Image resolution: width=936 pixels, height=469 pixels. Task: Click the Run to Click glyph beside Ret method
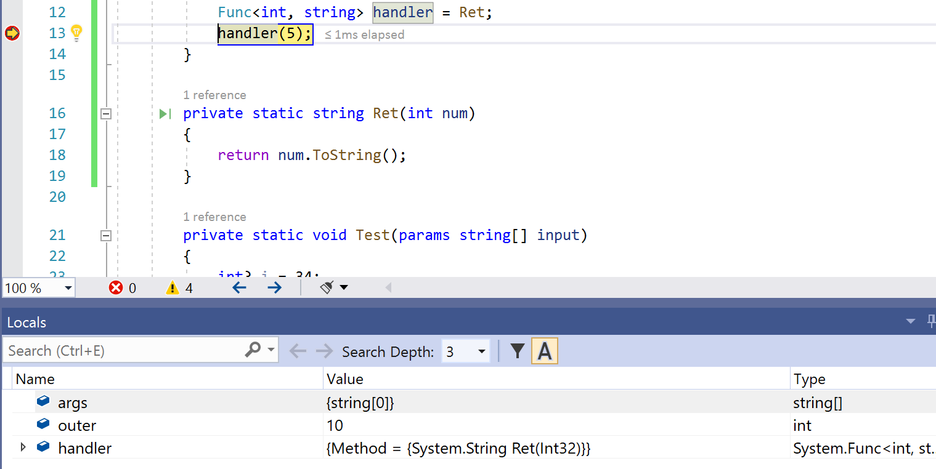(165, 113)
